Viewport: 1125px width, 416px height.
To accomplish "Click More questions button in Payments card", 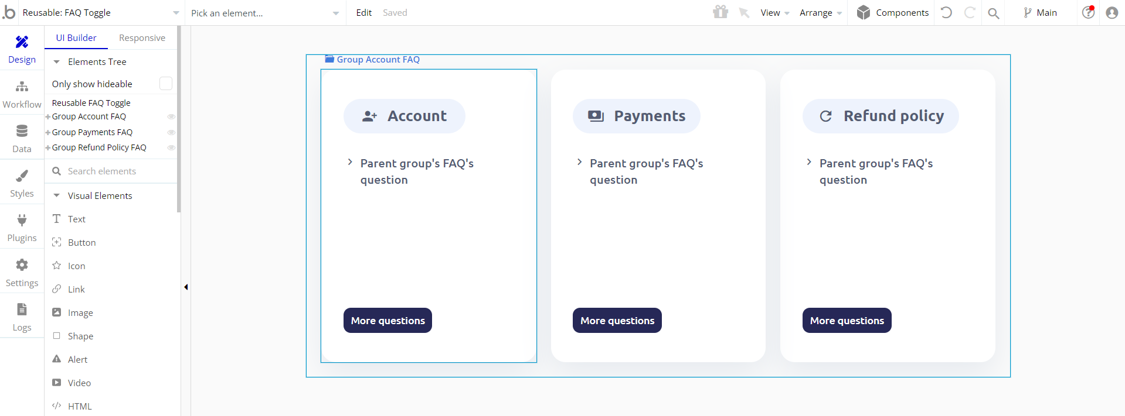I will 617,321.
